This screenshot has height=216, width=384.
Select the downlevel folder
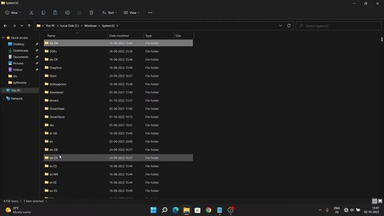coord(118,92)
